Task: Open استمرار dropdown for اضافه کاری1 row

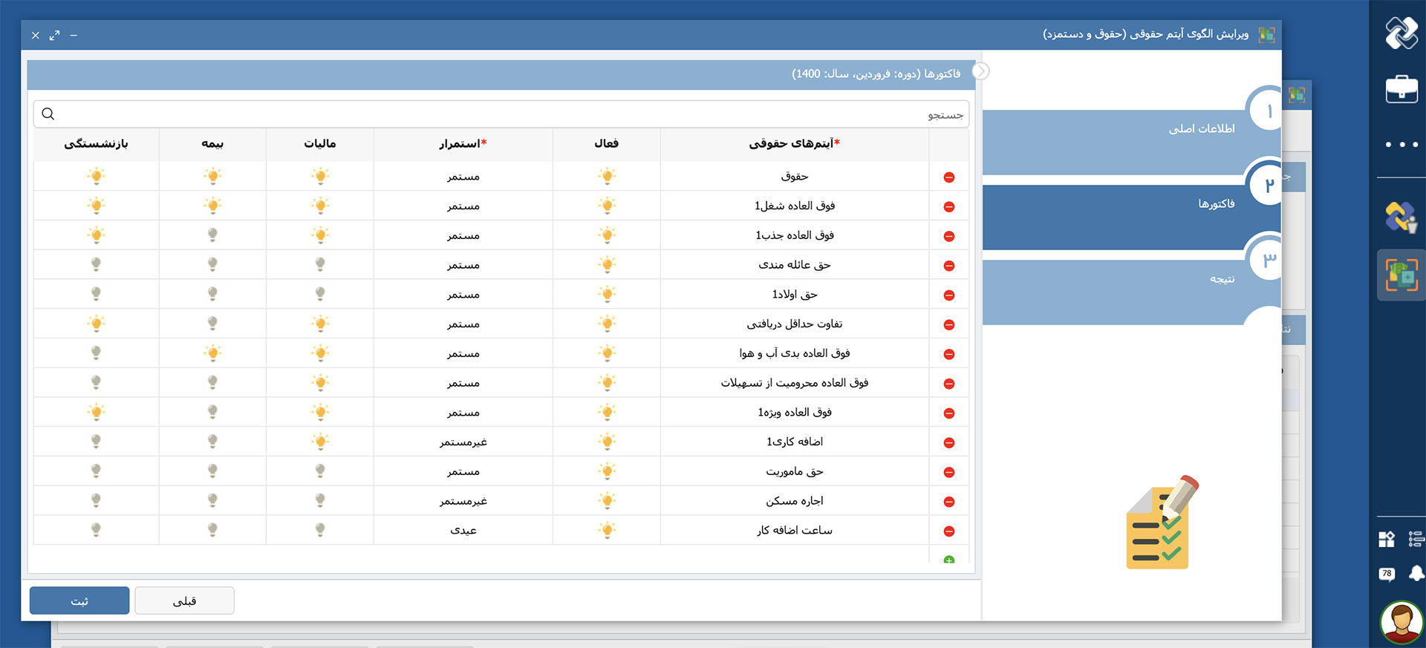Action: [x=463, y=442]
